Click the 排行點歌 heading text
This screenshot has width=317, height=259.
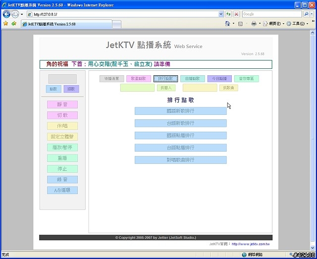click(181, 100)
